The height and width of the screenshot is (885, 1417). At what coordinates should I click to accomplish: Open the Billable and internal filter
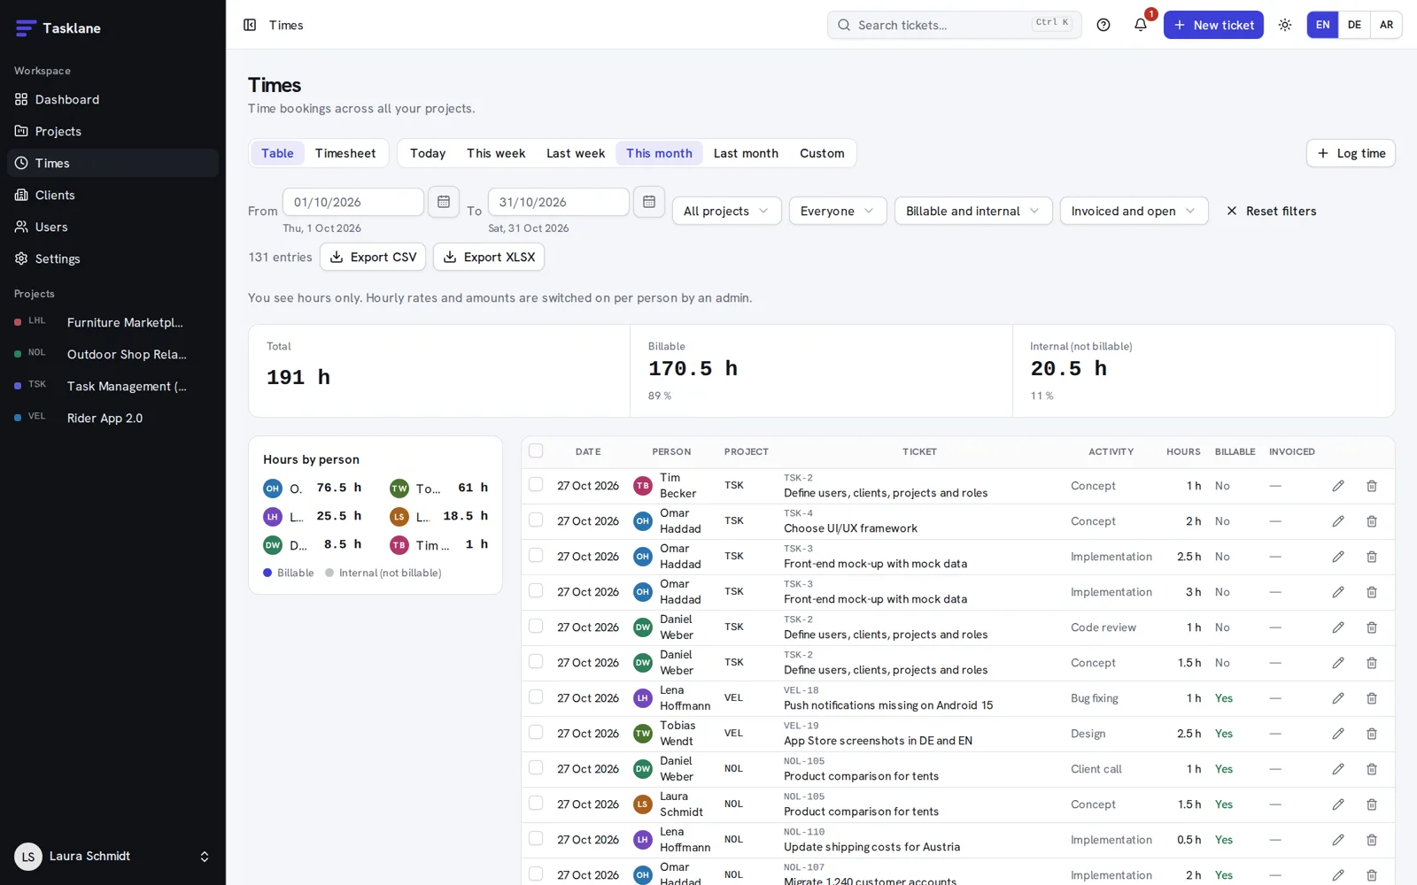tap(973, 211)
